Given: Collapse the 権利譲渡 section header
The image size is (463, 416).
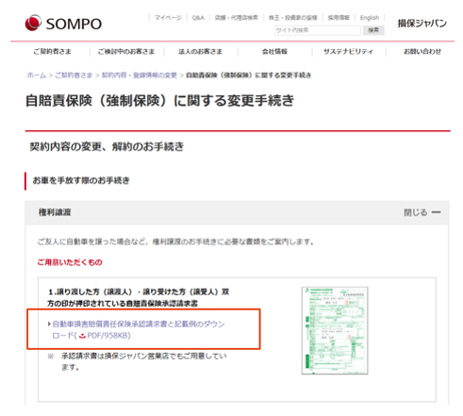Looking at the screenshot, I should coord(237,212).
